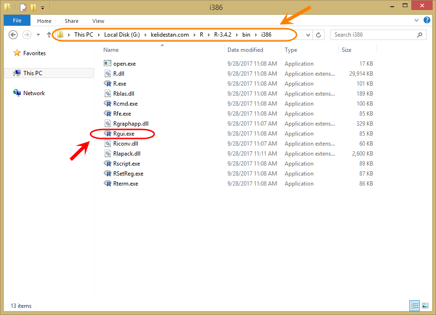Expand breadcrumb arrow after bin
The image size is (436, 315).
256,35
